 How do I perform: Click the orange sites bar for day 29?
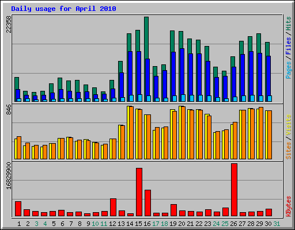261,133
